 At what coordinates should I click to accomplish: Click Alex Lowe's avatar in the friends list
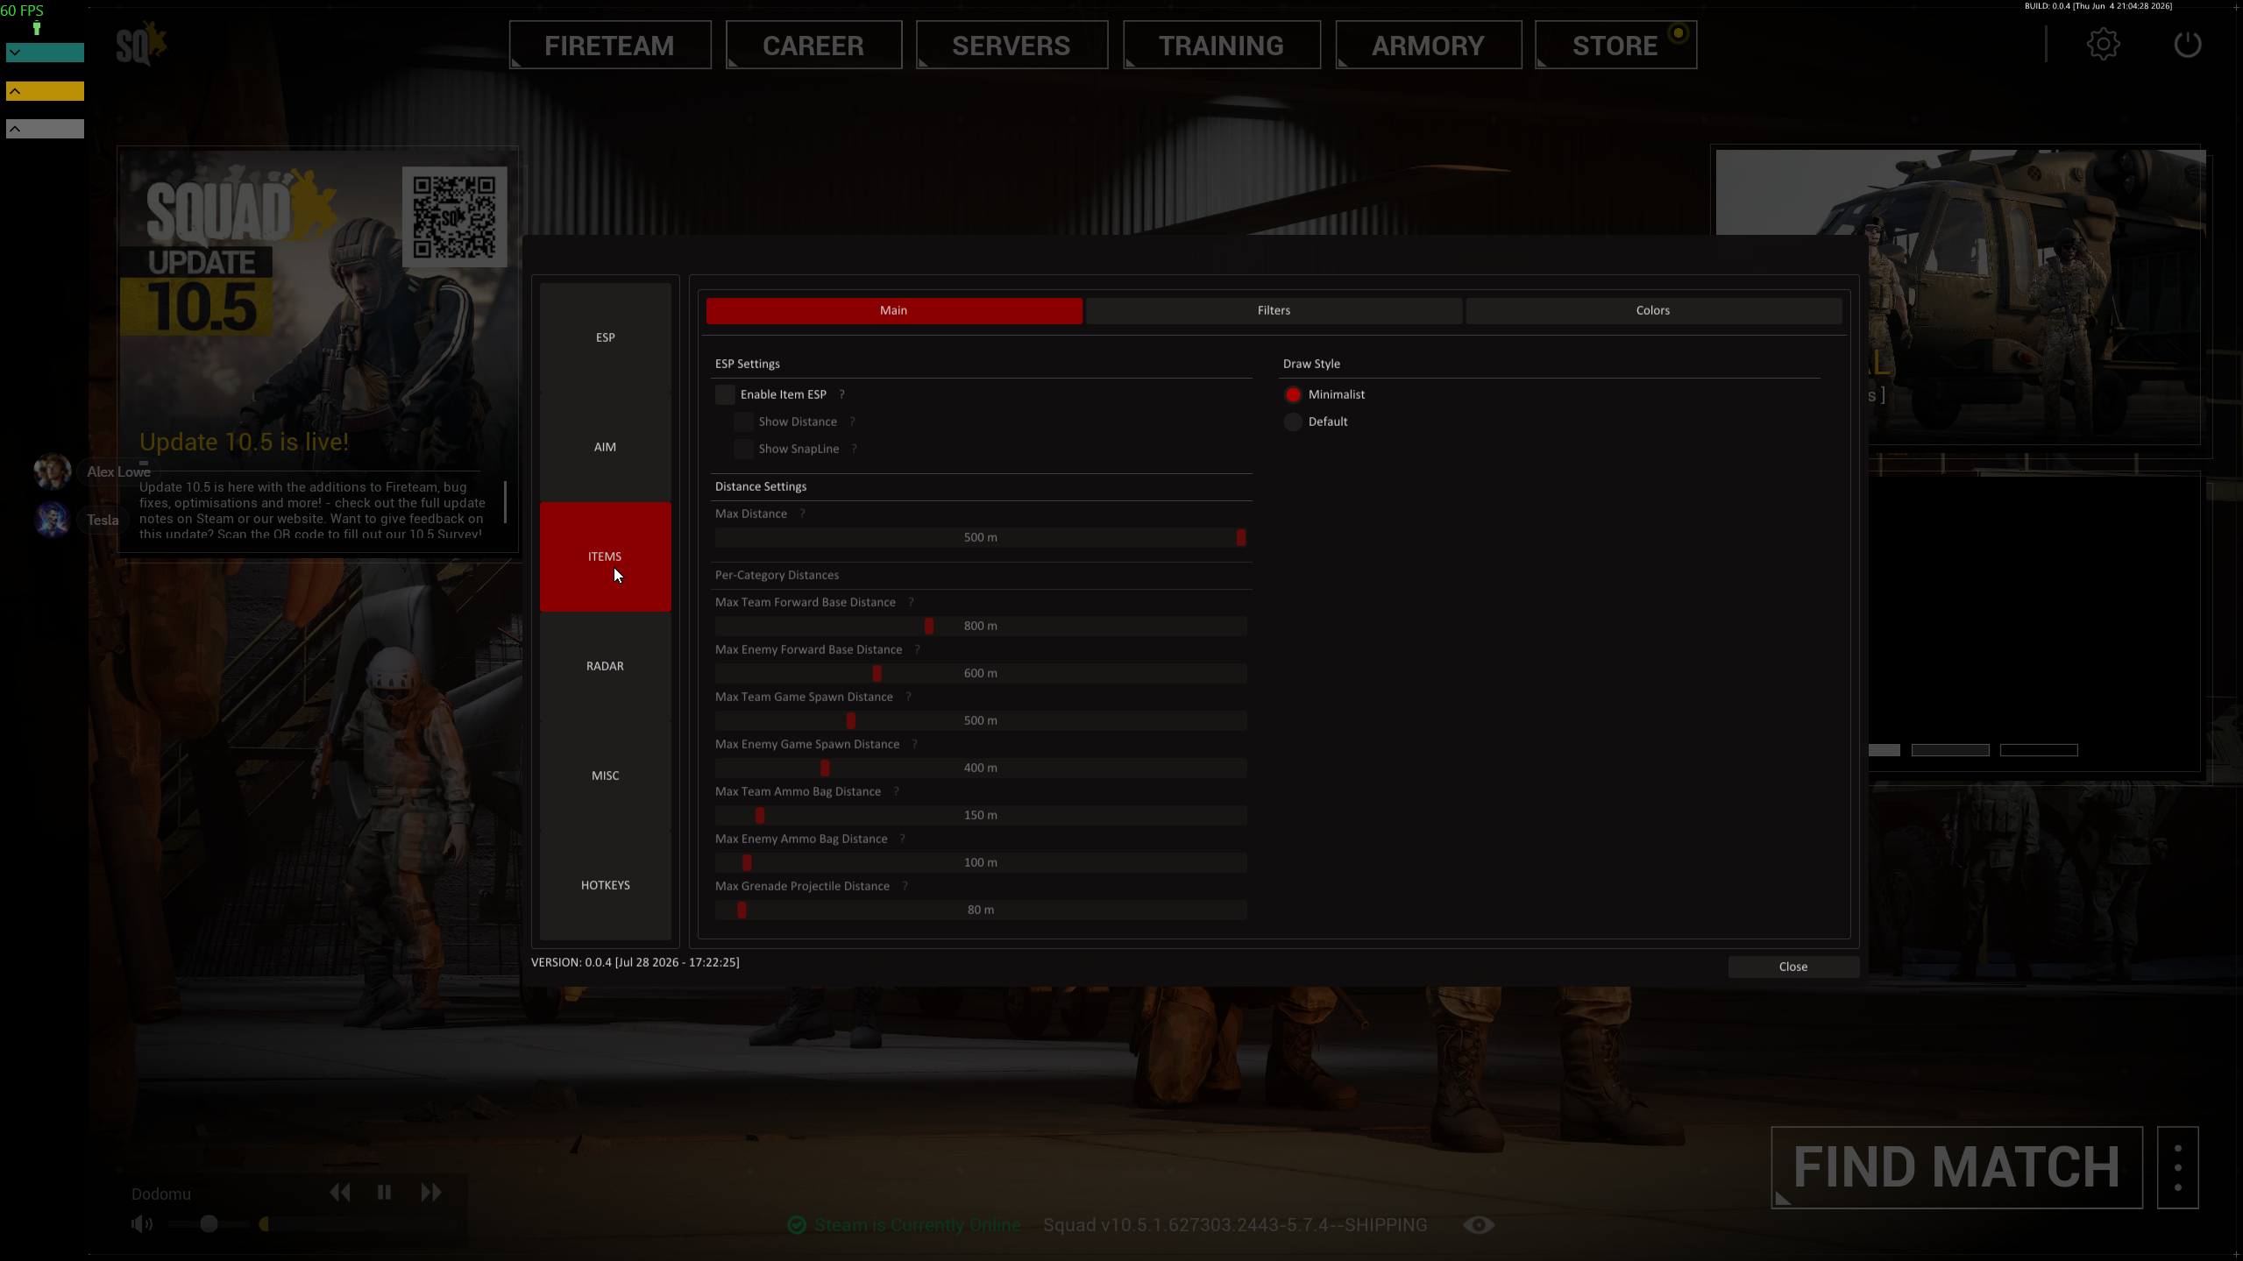tap(53, 471)
